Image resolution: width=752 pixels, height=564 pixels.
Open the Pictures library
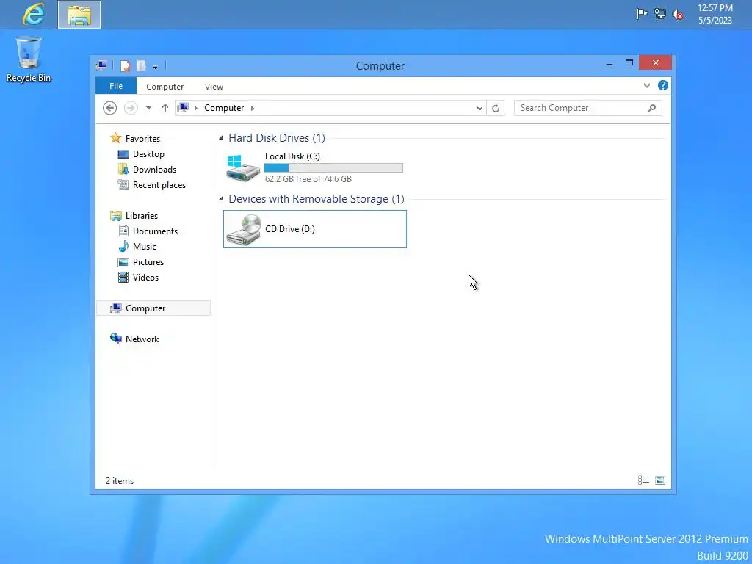point(148,262)
